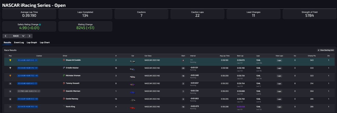Open Laps for Daniel Nanney
Screen dimensions: 337x113
coord(279,99)
